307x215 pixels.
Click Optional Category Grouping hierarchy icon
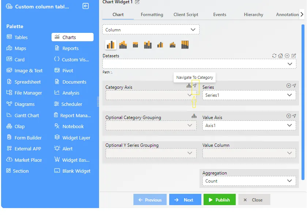click(x=194, y=116)
